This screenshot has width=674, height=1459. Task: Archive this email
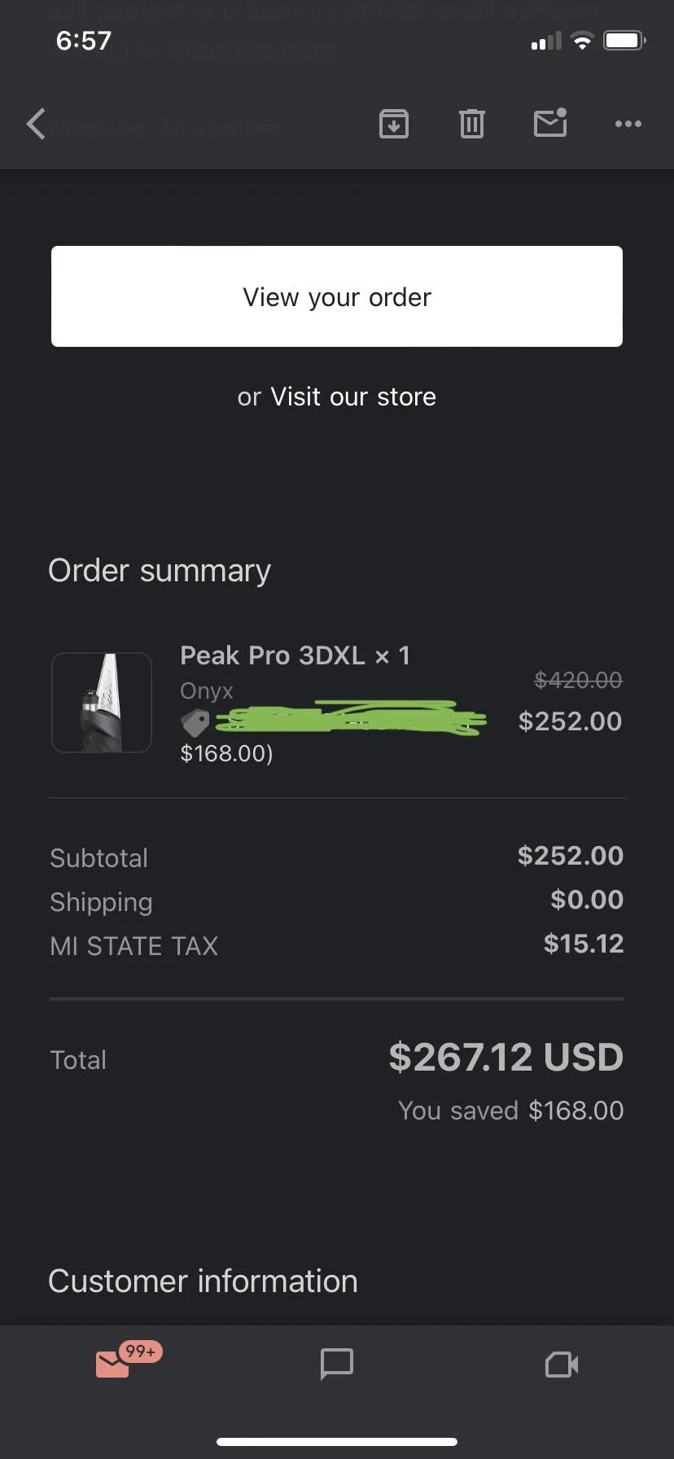point(393,124)
